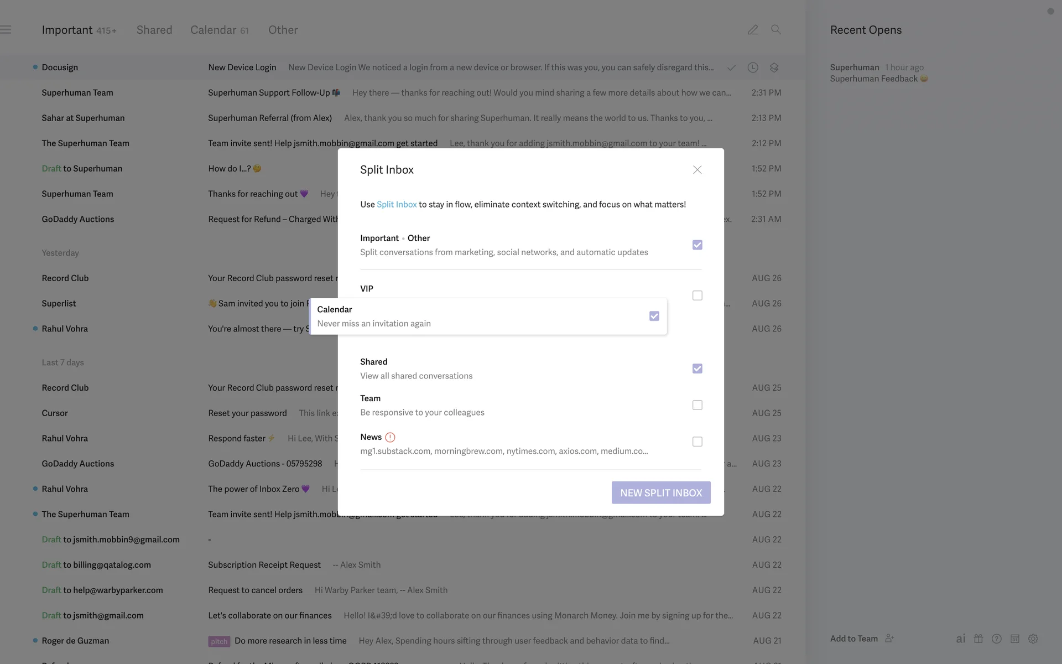
Task: Switch to the Shared inbox tab
Action: (x=154, y=30)
